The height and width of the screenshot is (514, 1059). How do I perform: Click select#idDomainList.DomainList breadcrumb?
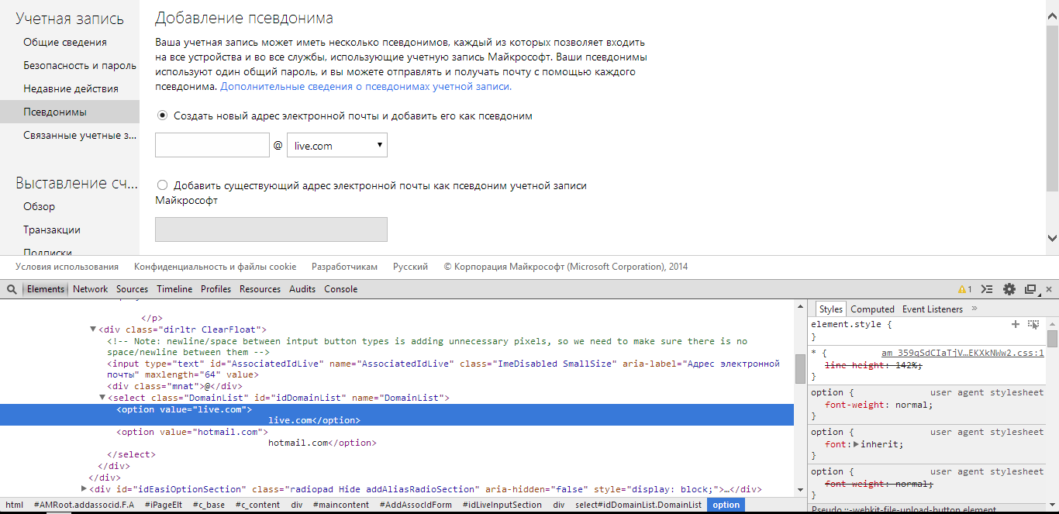pos(638,505)
